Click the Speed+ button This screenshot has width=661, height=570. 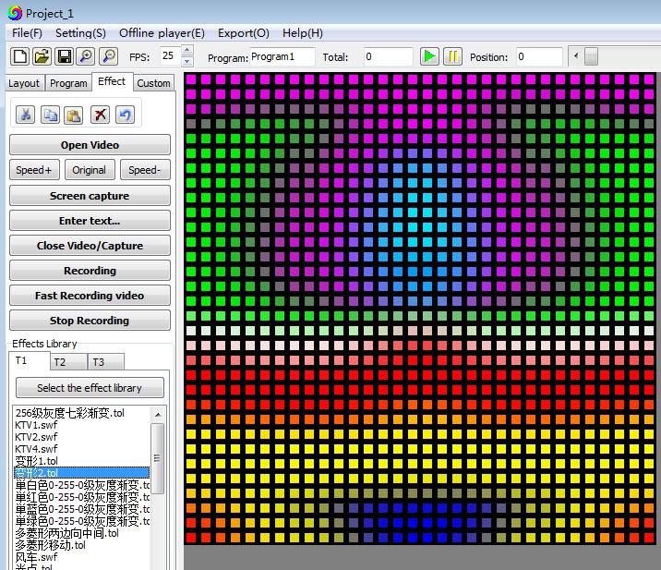click(x=34, y=170)
